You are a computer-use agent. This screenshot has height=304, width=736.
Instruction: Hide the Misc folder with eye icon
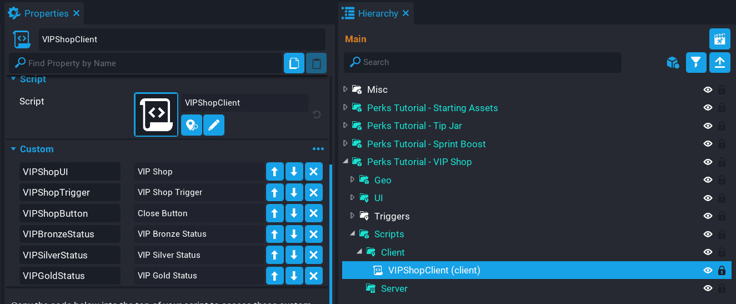708,89
